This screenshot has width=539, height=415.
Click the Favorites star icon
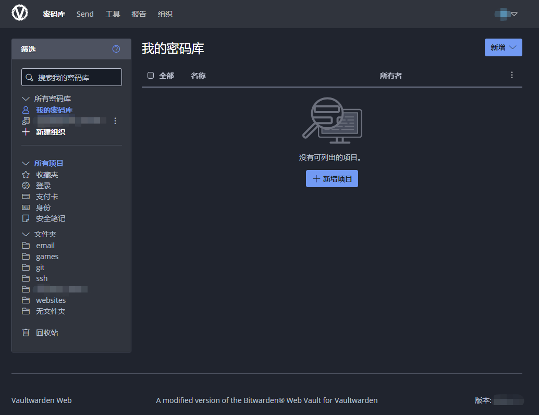[x=26, y=175]
